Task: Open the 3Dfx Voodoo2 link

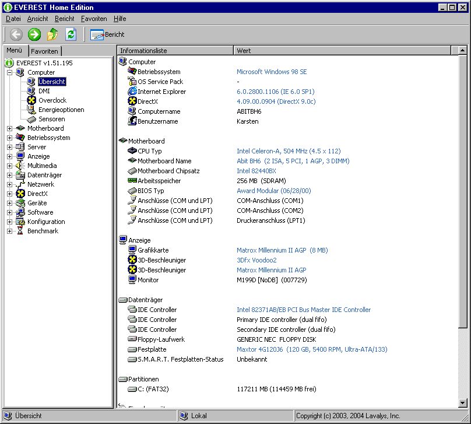Action: point(256,260)
